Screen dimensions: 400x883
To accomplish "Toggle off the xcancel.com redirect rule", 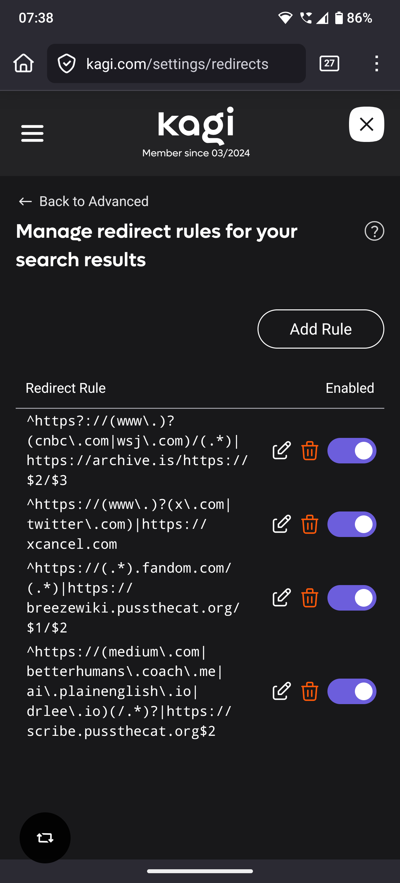I will tap(352, 524).
